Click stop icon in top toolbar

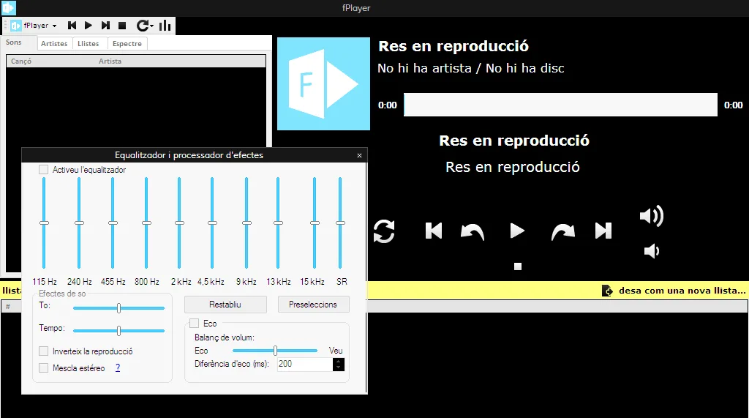(x=122, y=26)
